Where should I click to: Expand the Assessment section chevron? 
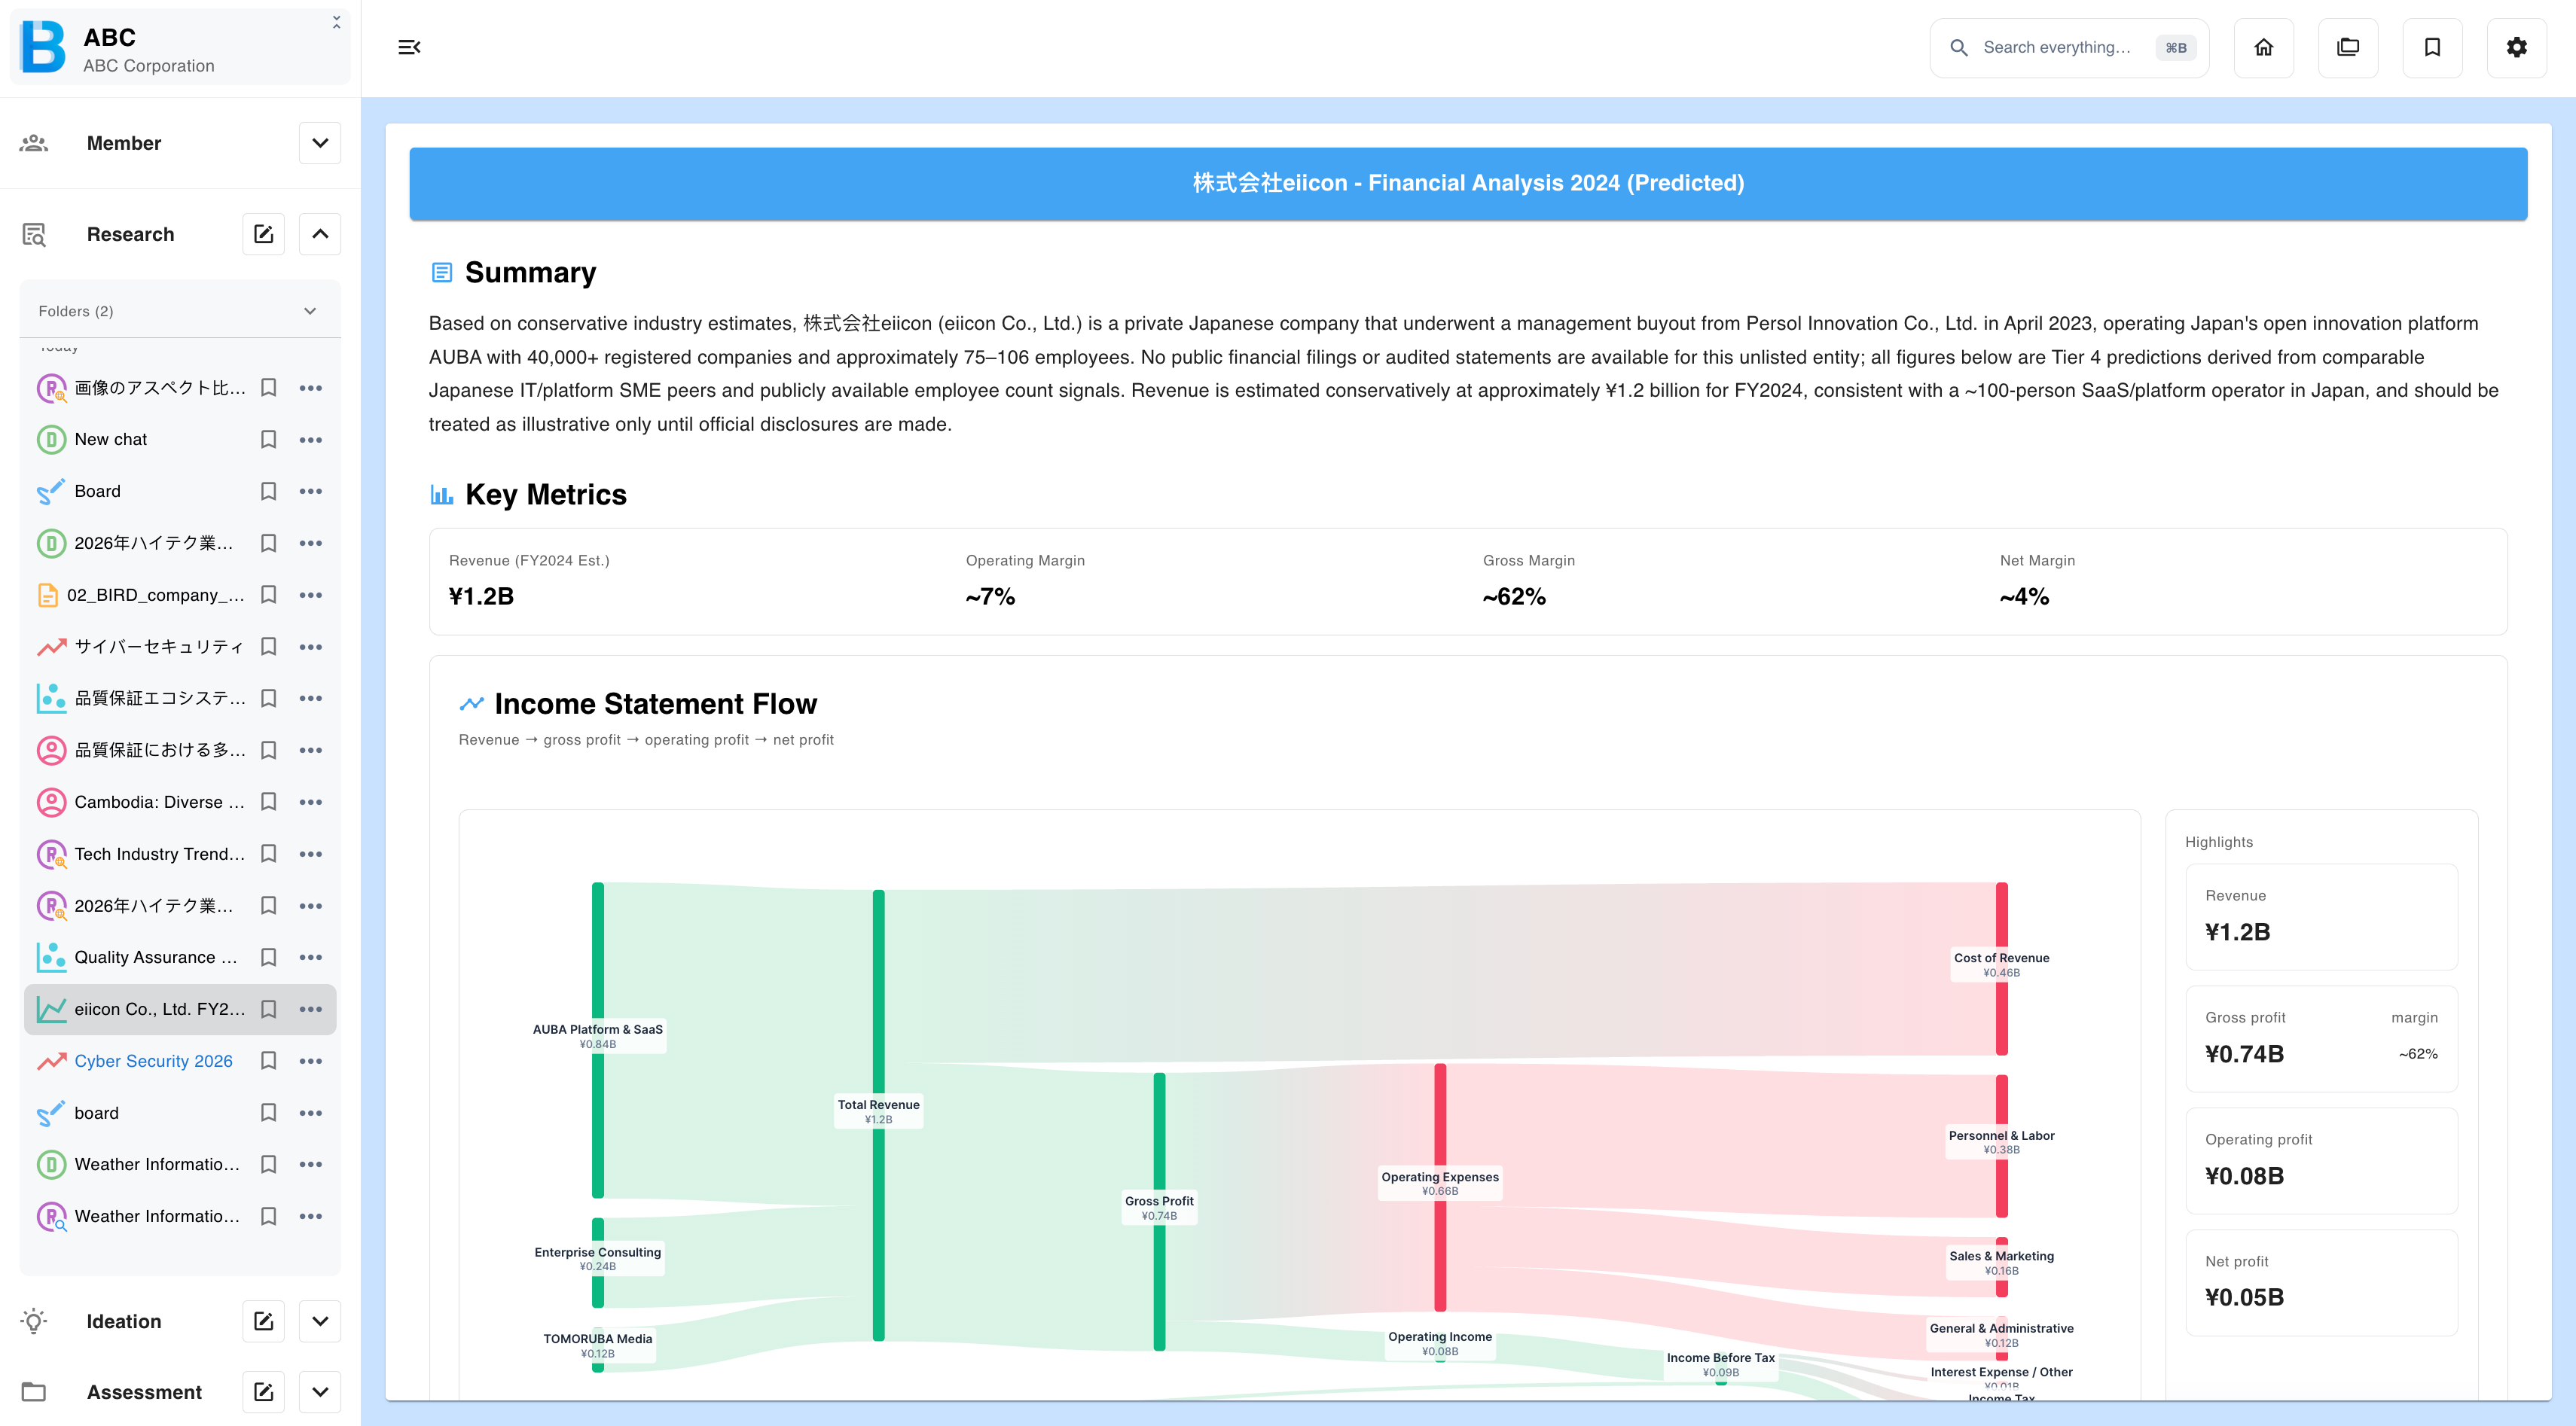(x=320, y=1392)
